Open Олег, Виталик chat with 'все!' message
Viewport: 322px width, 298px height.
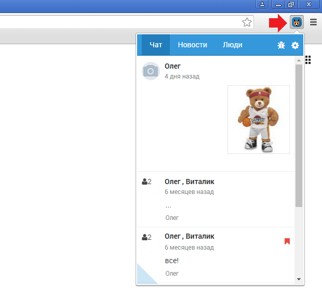216,255
